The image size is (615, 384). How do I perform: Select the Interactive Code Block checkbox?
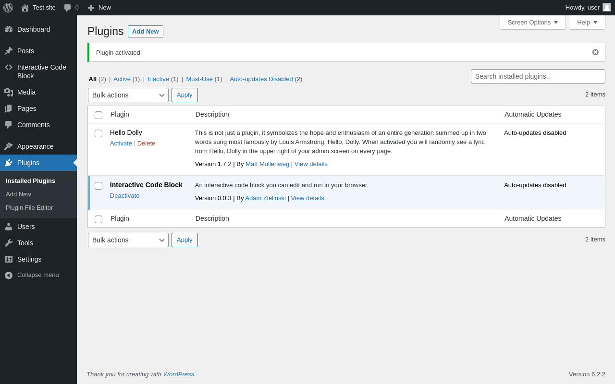[x=98, y=186]
